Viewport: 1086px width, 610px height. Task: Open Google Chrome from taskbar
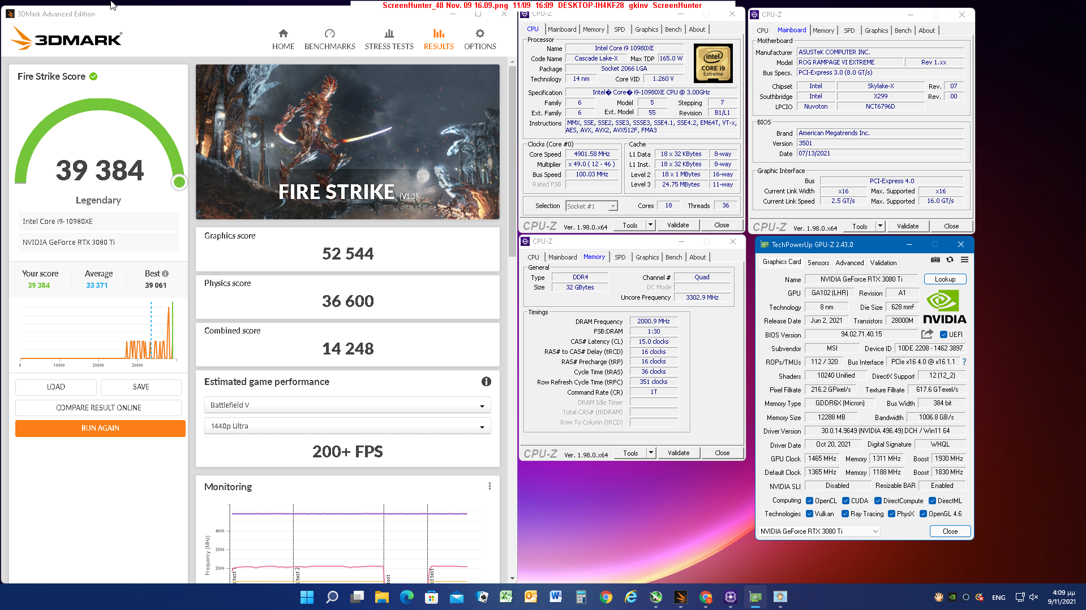pos(606,597)
